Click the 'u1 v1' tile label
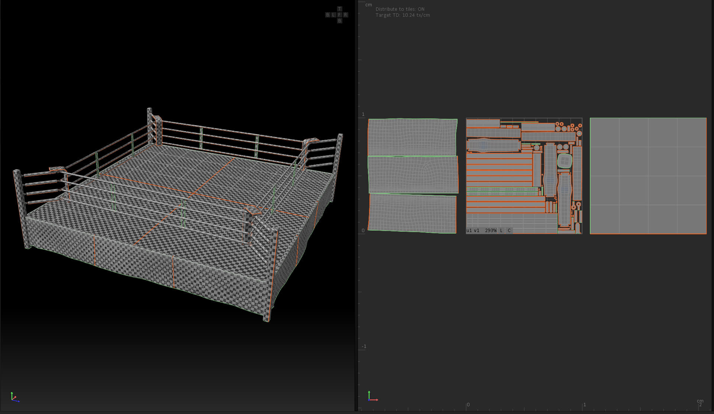 (473, 231)
